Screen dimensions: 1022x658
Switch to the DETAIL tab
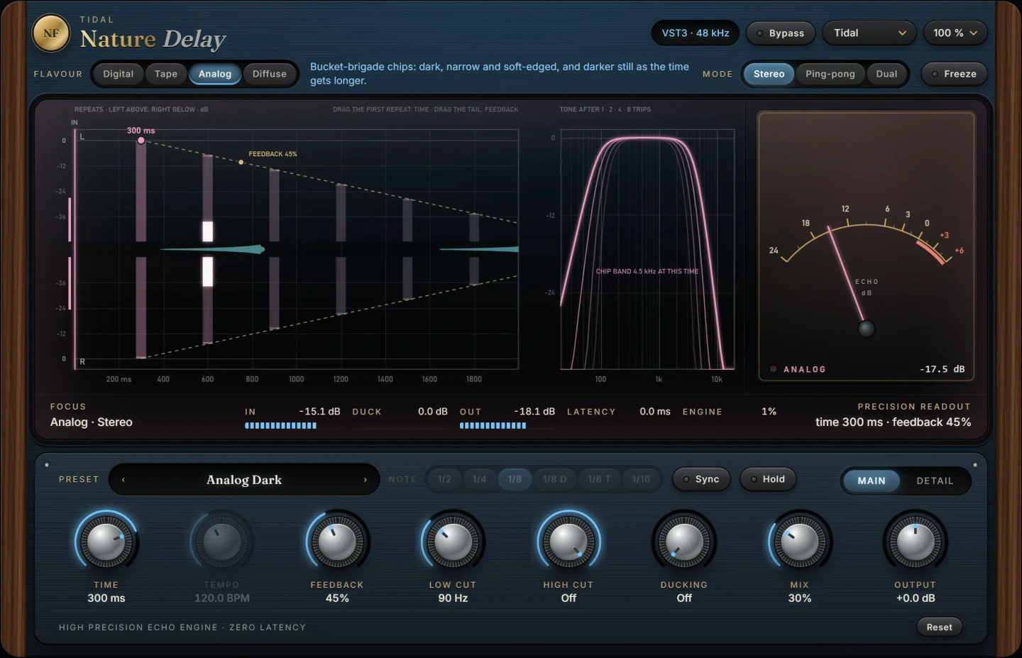(935, 481)
